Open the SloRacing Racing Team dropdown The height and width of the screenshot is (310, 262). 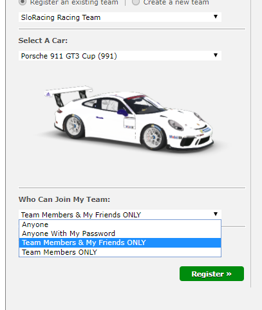click(120, 17)
